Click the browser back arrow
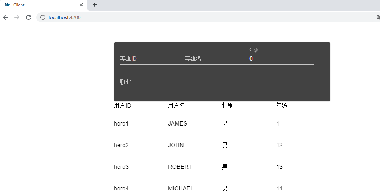380x193 pixels. point(5,17)
